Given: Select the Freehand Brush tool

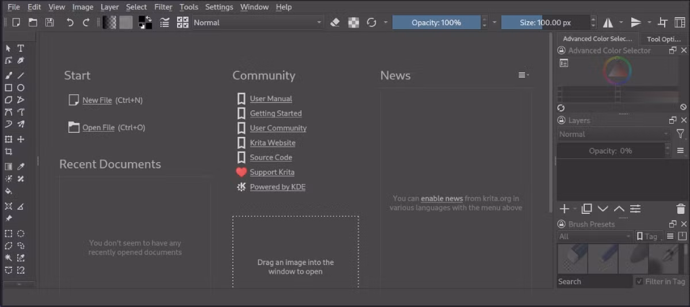Looking at the screenshot, I should (x=9, y=75).
